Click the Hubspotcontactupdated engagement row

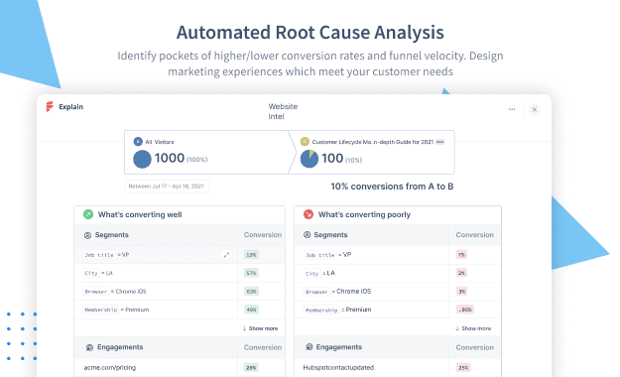point(398,368)
